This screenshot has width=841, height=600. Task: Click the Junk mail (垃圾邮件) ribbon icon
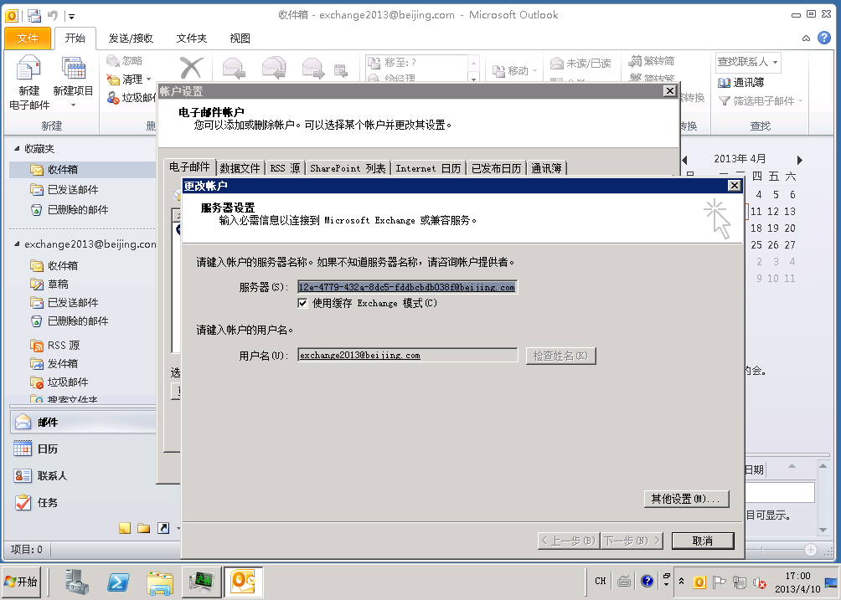pyautogui.click(x=113, y=98)
